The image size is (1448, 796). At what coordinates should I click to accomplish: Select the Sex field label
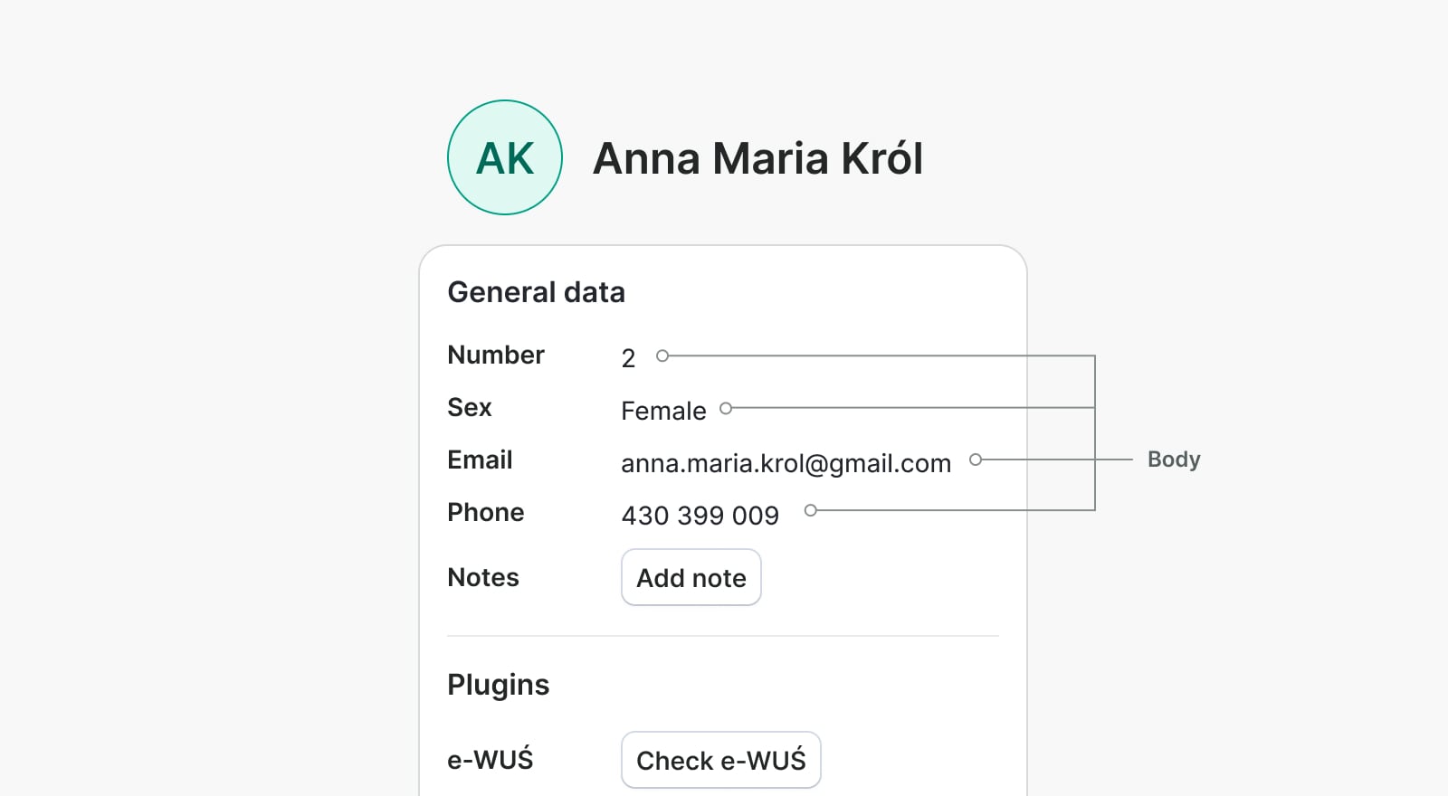[x=470, y=407]
